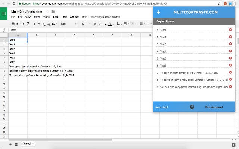The image size is (239, 149).
Task: Delete copied item 9 about right click
Action: pyautogui.click(x=230, y=86)
